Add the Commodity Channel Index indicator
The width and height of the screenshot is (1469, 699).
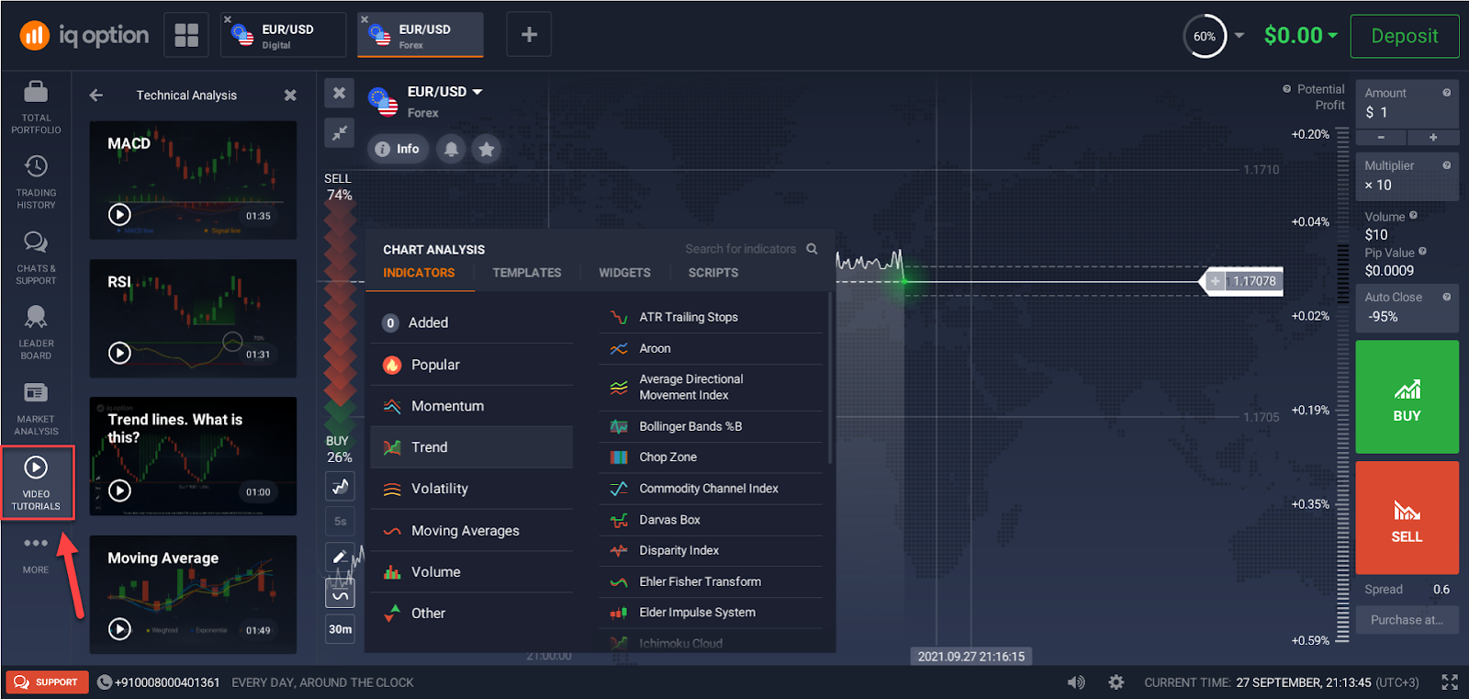tap(711, 489)
